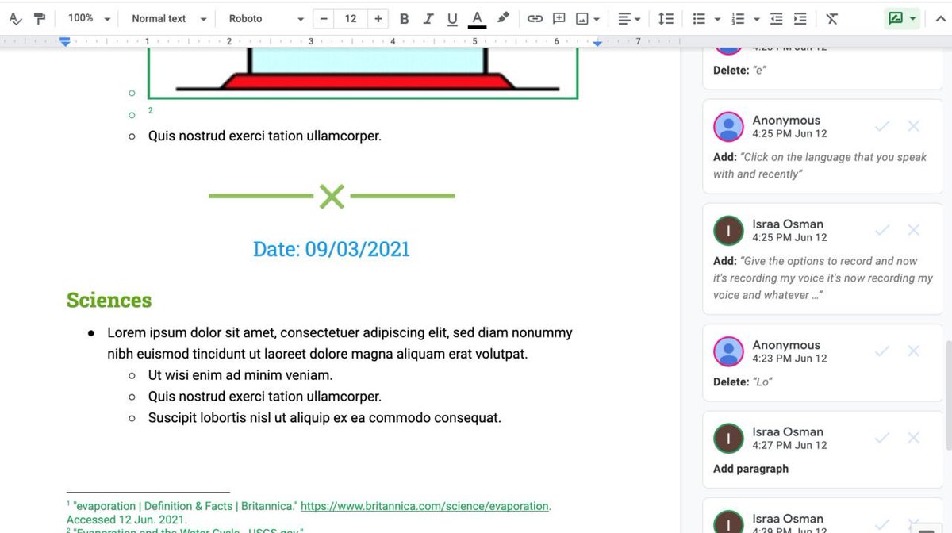Viewport: 952px width, 533px height.
Task: Click the Add paragraph suggestion text
Action: pos(750,469)
